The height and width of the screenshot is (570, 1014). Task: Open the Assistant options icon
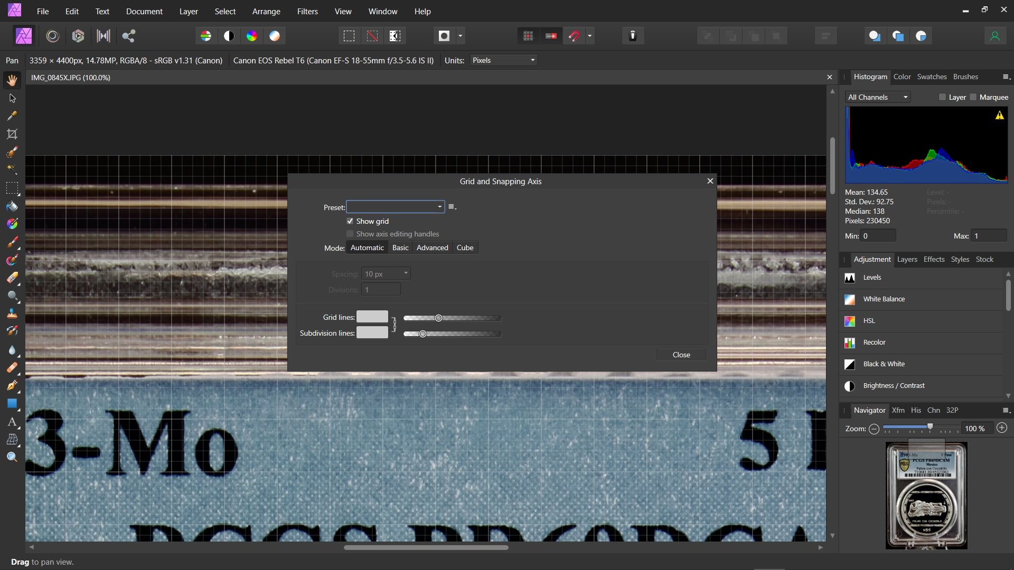[633, 36]
